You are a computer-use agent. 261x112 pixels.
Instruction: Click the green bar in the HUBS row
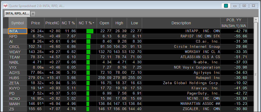(x=88, y=78)
